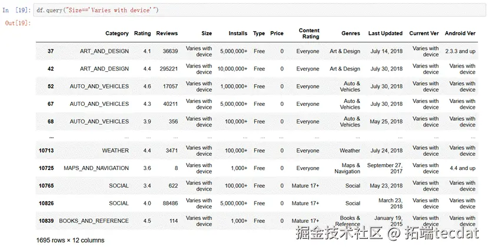Image resolution: width=488 pixels, height=250 pixels.
Task: Click the WEATHER category cell
Action: click(115, 151)
